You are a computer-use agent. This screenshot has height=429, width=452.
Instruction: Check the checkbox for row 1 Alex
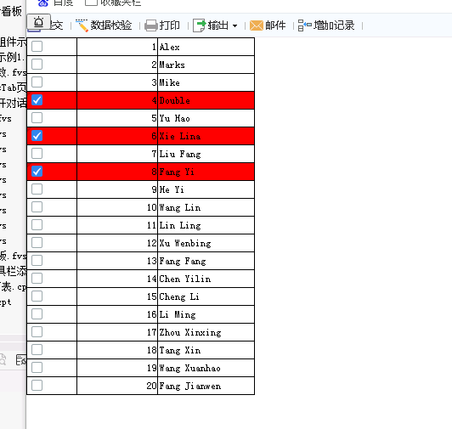click(x=37, y=47)
